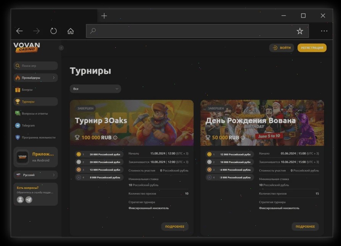341x246 pixels.
Task: Open the Турнир 3Oaks banner image
Action: pos(132,123)
